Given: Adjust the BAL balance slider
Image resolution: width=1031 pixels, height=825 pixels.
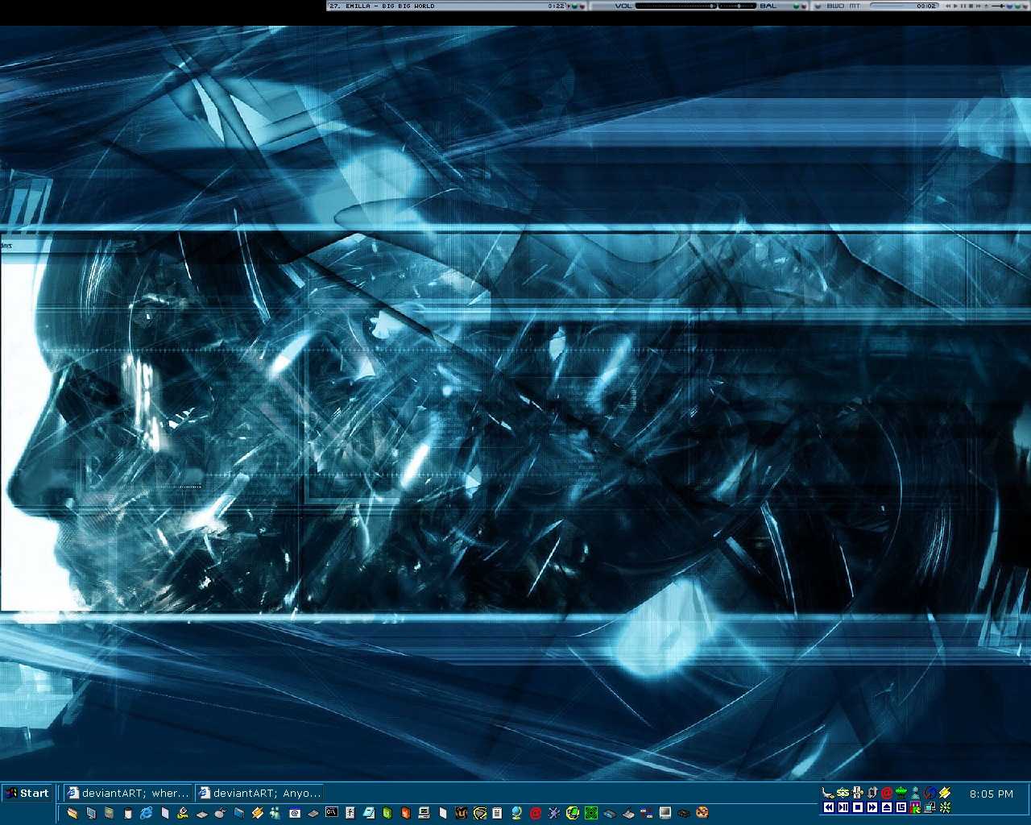Looking at the screenshot, I should click(x=739, y=6).
